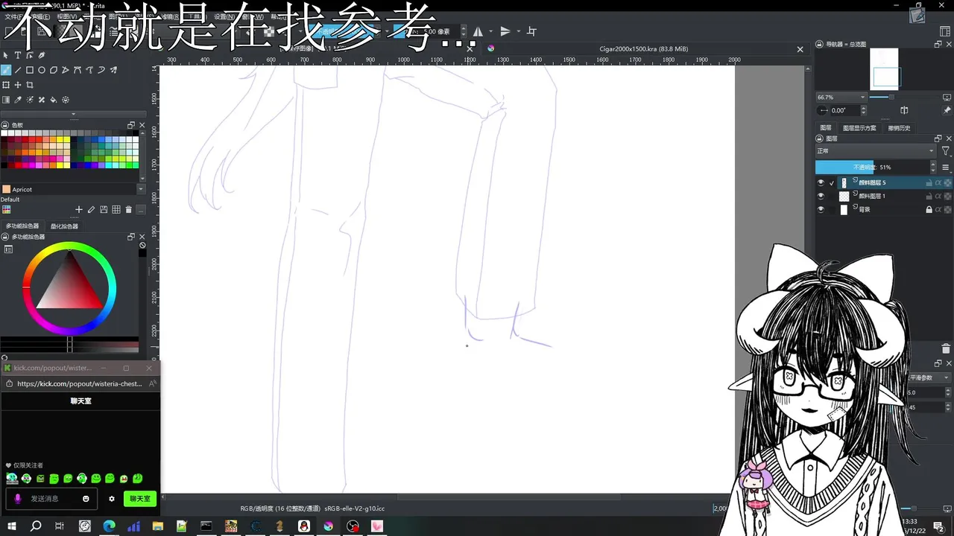Select the Bezier Curve tool
This screenshot has height=536, width=954.
tap(78, 70)
